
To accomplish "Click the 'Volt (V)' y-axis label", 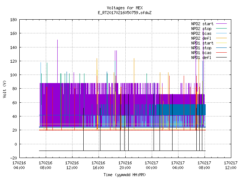I will [x=5, y=89].
